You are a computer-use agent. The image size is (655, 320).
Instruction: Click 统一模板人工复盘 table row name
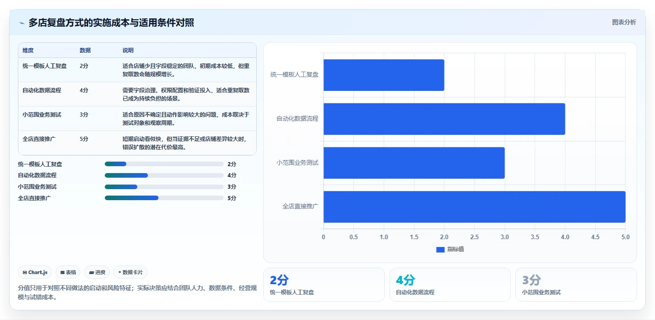click(45, 66)
